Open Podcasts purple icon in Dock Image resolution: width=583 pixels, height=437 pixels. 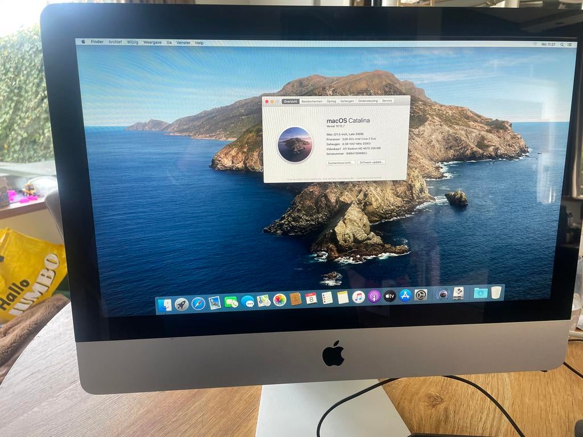[374, 296]
